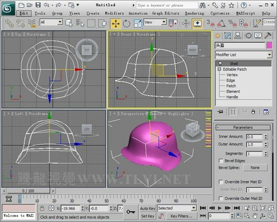The image size is (277, 222).
Task: Activate the Select and Rotate tool
Action: point(126,23)
